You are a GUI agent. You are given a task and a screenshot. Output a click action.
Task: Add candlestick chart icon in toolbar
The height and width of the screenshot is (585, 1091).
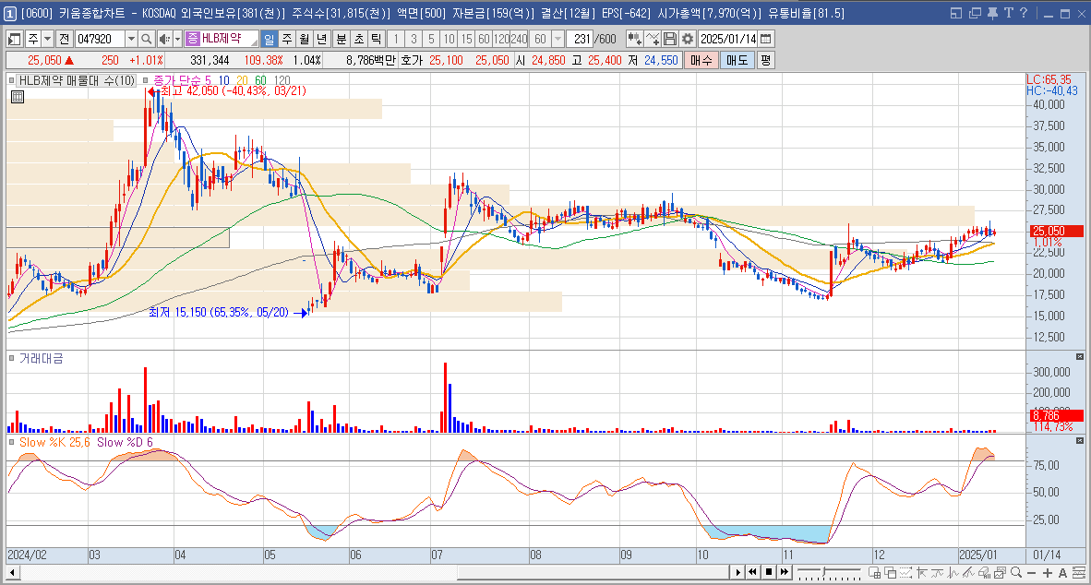(634, 39)
